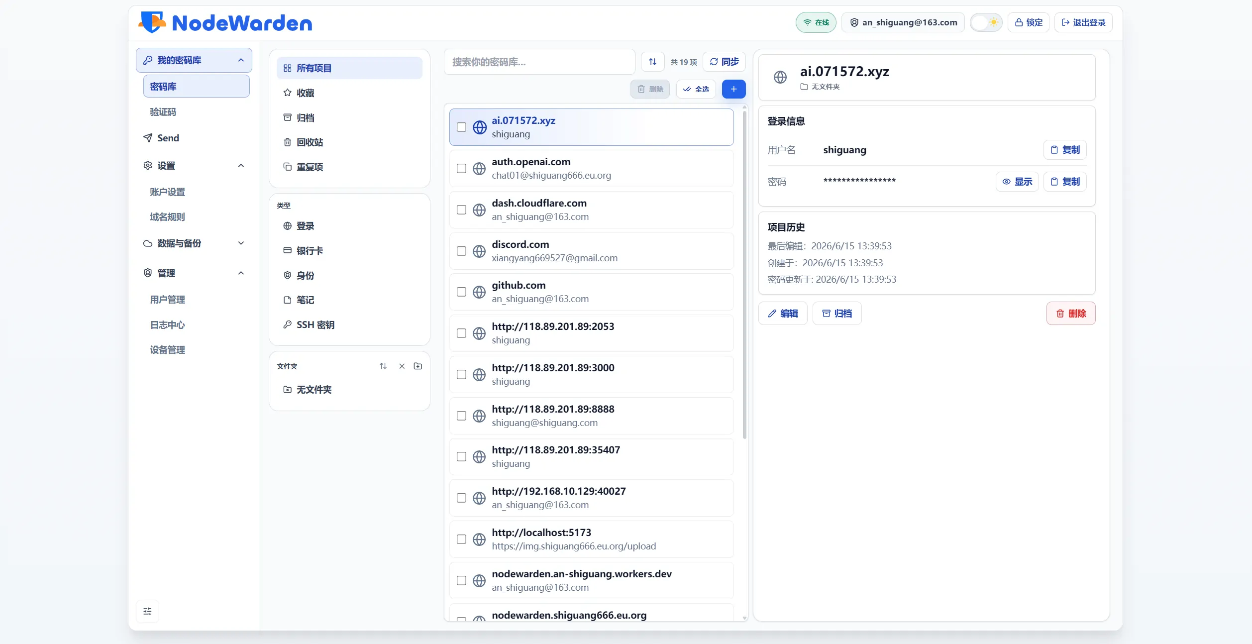Image resolution: width=1252 pixels, height=644 pixels.
Task: Click the red 删除 delete button
Action: tap(1071, 314)
